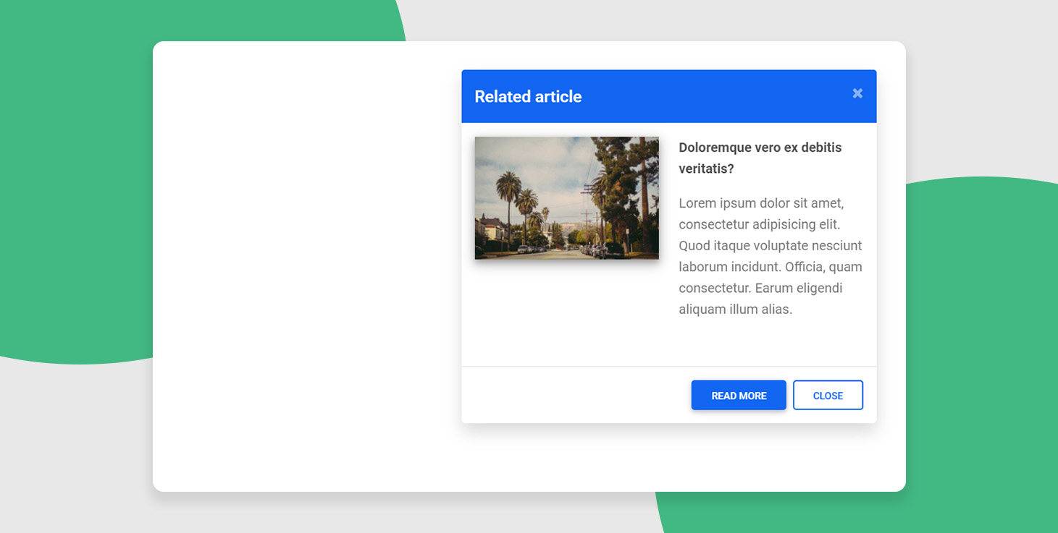
Task: Click the white card area beneath the modal
Action: [666, 459]
